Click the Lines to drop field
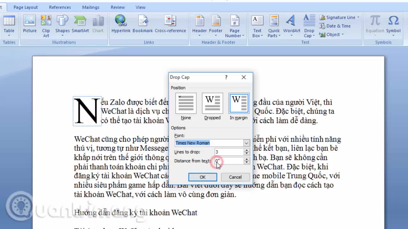The width and height of the screenshot is (408, 229). [x=229, y=152]
